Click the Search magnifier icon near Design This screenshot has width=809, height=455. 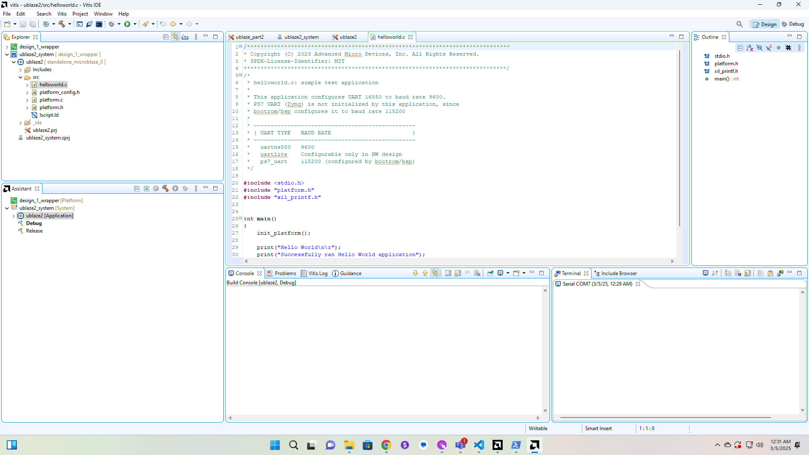pyautogui.click(x=739, y=24)
